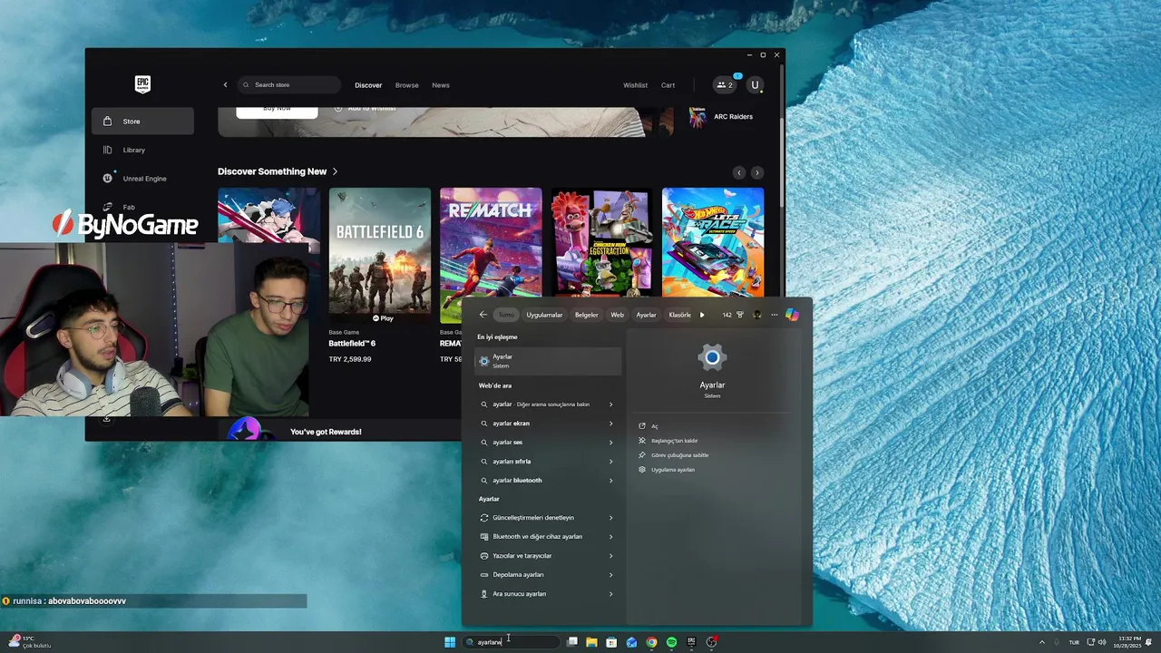Go back in the Windows search panel
This screenshot has width=1161, height=653.
(x=483, y=315)
